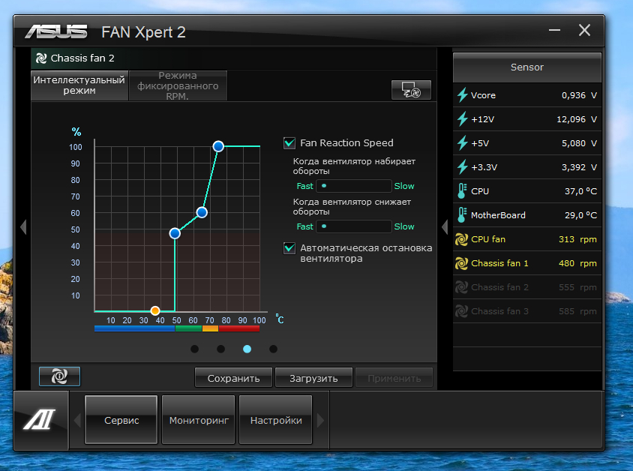Select the orange fan-stop point on the axis
The image size is (633, 471).
[x=155, y=310]
